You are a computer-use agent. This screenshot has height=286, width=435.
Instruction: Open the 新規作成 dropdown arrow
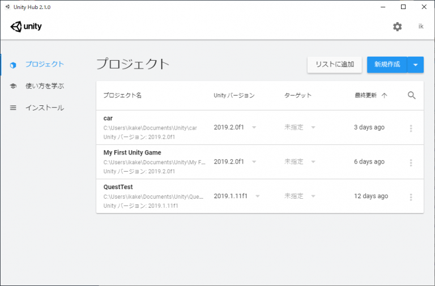tap(415, 65)
